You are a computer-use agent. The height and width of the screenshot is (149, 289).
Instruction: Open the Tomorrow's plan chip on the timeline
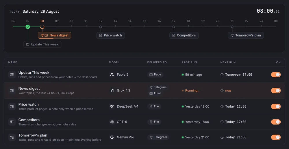pos(246,35)
